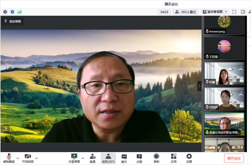Start 录制 recording
This screenshot has height=165, width=251.
tap(156, 158)
